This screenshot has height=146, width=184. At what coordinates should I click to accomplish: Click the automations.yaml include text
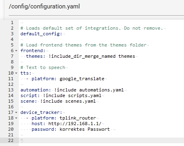tap(102, 90)
